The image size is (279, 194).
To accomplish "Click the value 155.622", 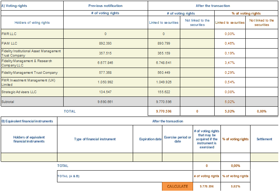I will pyautogui.click(x=164, y=92).
